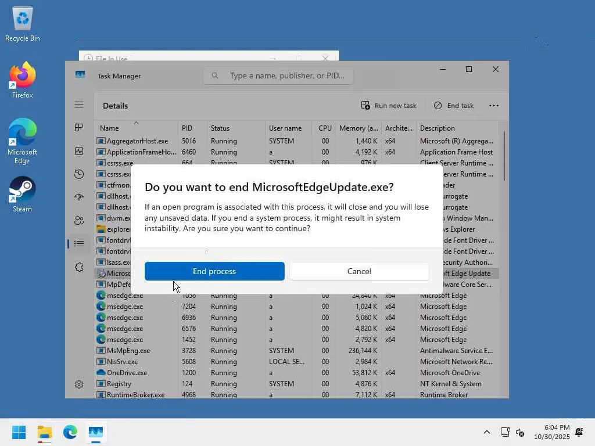Select Steam desktop shortcut
The width and height of the screenshot is (595, 446).
click(x=23, y=194)
